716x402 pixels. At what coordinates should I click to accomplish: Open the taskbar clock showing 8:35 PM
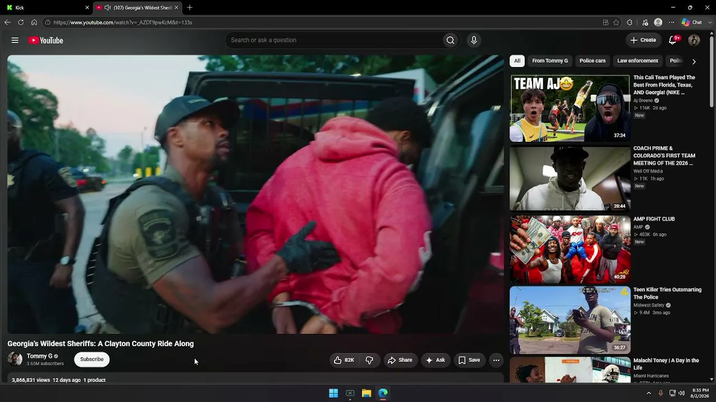click(x=700, y=393)
